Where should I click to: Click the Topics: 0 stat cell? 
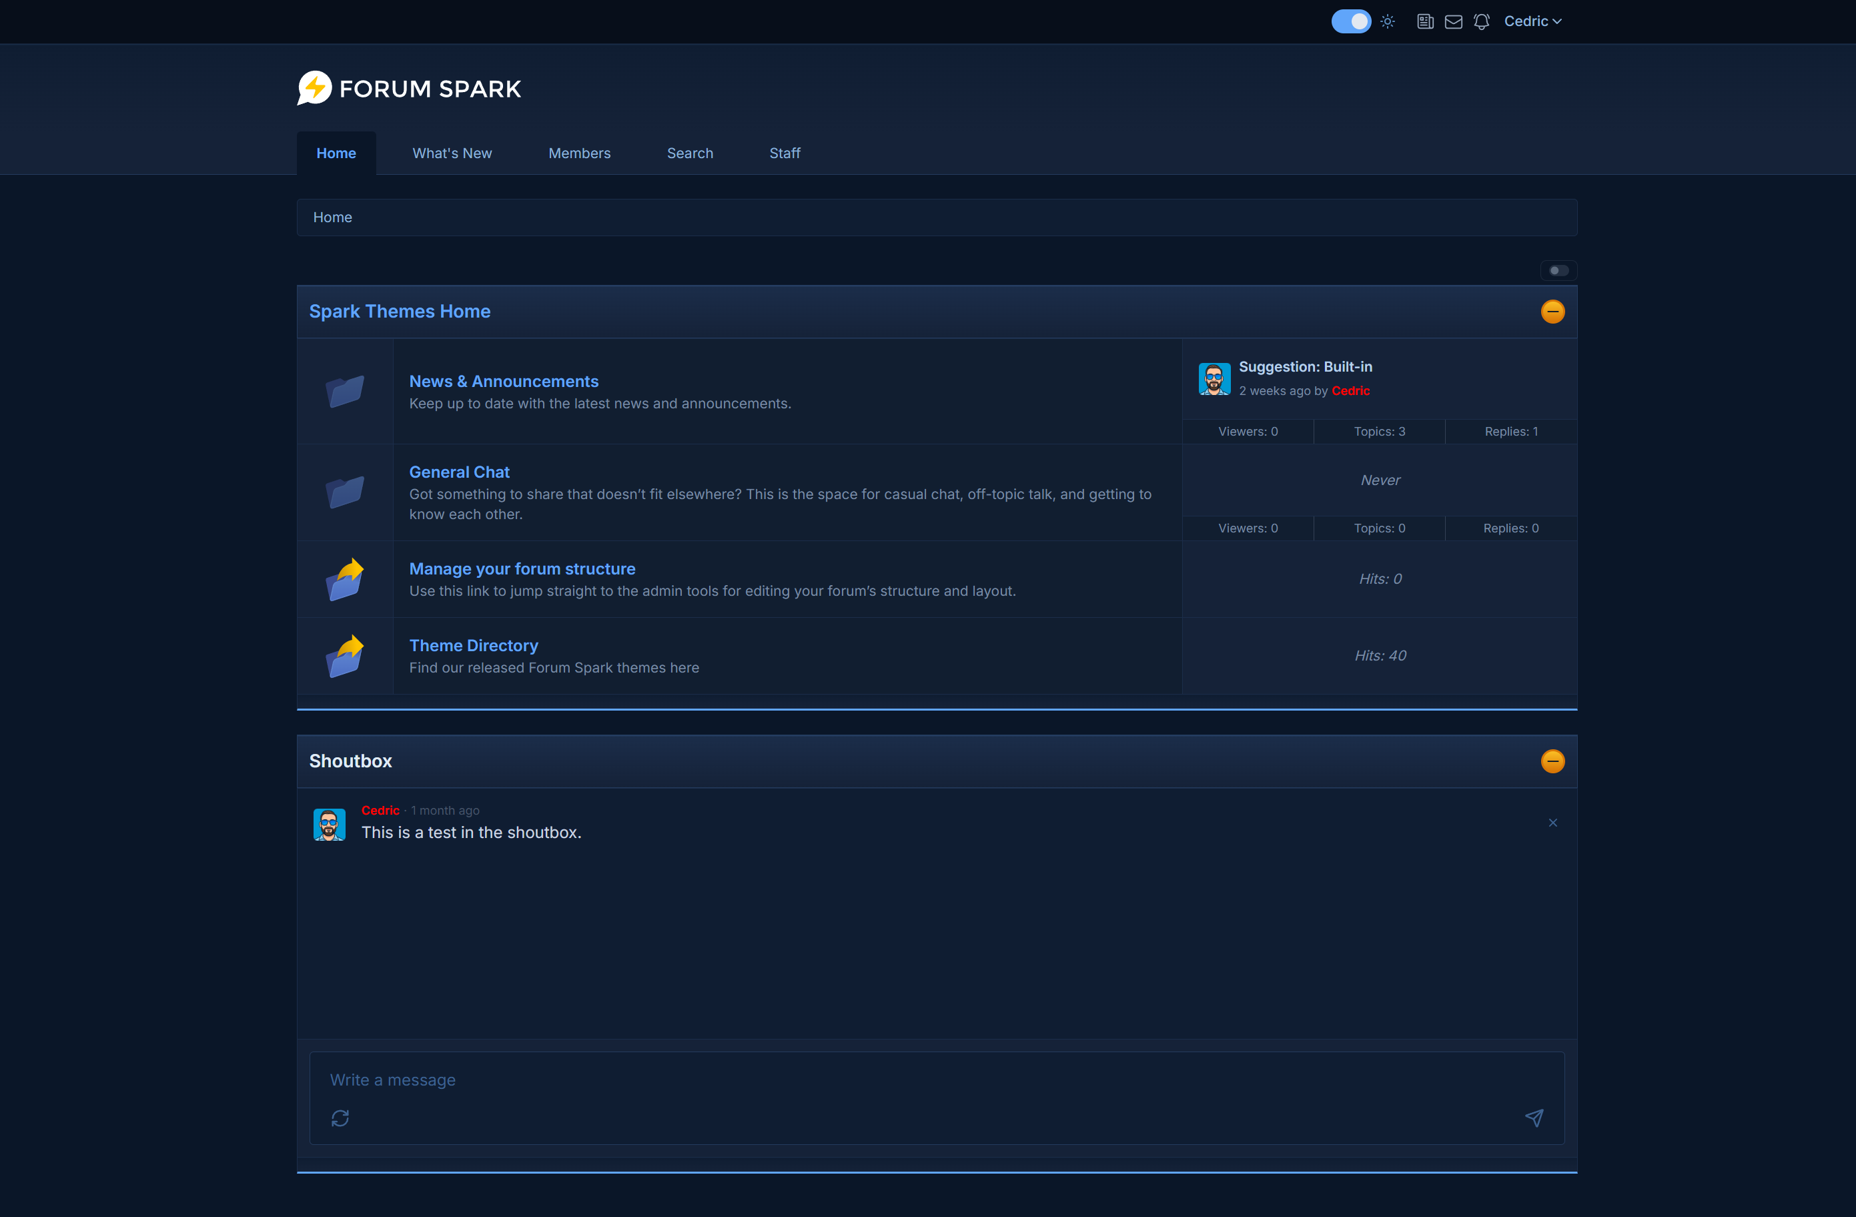point(1380,528)
